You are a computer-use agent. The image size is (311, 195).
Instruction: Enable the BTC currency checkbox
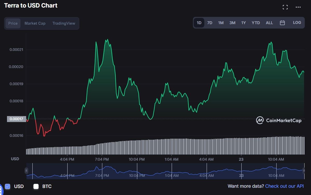click(x=36, y=186)
